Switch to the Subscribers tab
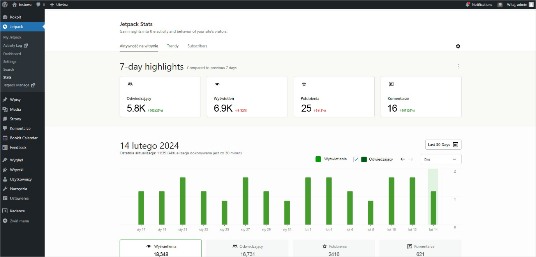This screenshot has height=257, width=536. coord(197,46)
